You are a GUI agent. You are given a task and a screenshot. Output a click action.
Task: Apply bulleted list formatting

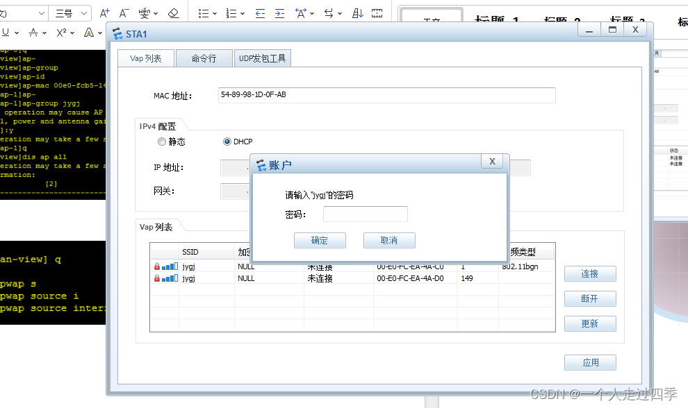pos(203,14)
